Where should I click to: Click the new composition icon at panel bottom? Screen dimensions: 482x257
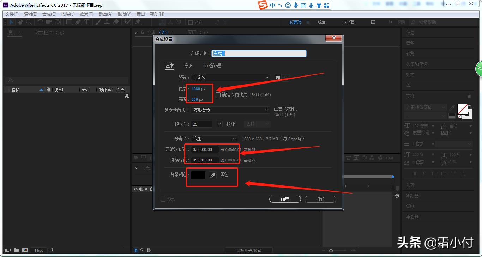[x=25, y=250]
